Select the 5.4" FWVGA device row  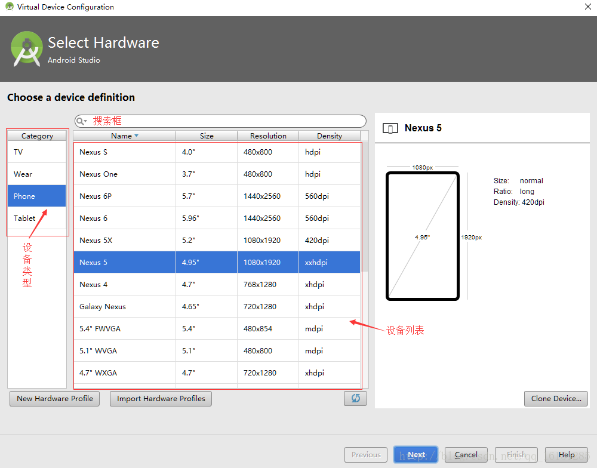pyautogui.click(x=217, y=329)
